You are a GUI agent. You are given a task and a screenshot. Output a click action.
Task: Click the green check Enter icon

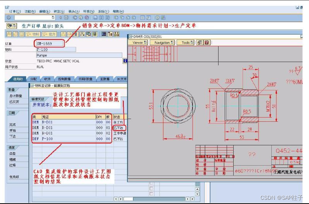coord(9,17)
